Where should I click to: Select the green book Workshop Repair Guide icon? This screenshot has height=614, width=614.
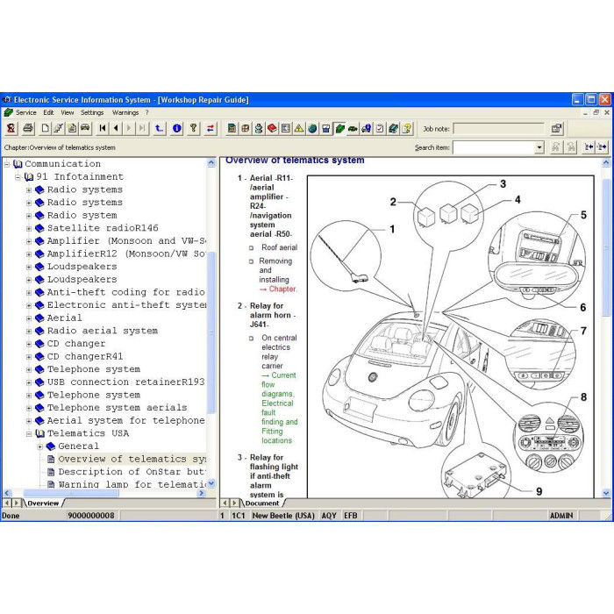click(339, 128)
